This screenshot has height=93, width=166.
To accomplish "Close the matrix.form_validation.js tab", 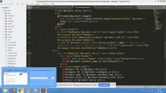I will [113, 7].
